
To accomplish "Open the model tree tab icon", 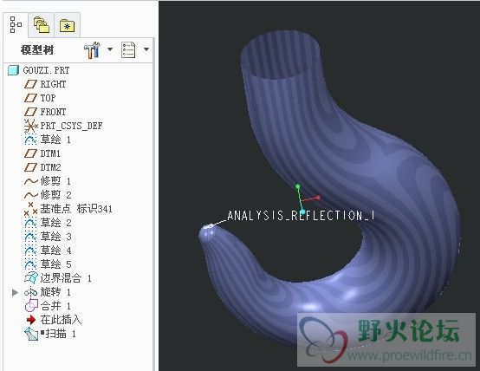I will 16,25.
